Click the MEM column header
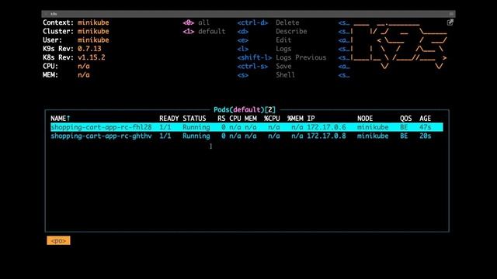The height and width of the screenshot is (279, 497). click(x=251, y=119)
